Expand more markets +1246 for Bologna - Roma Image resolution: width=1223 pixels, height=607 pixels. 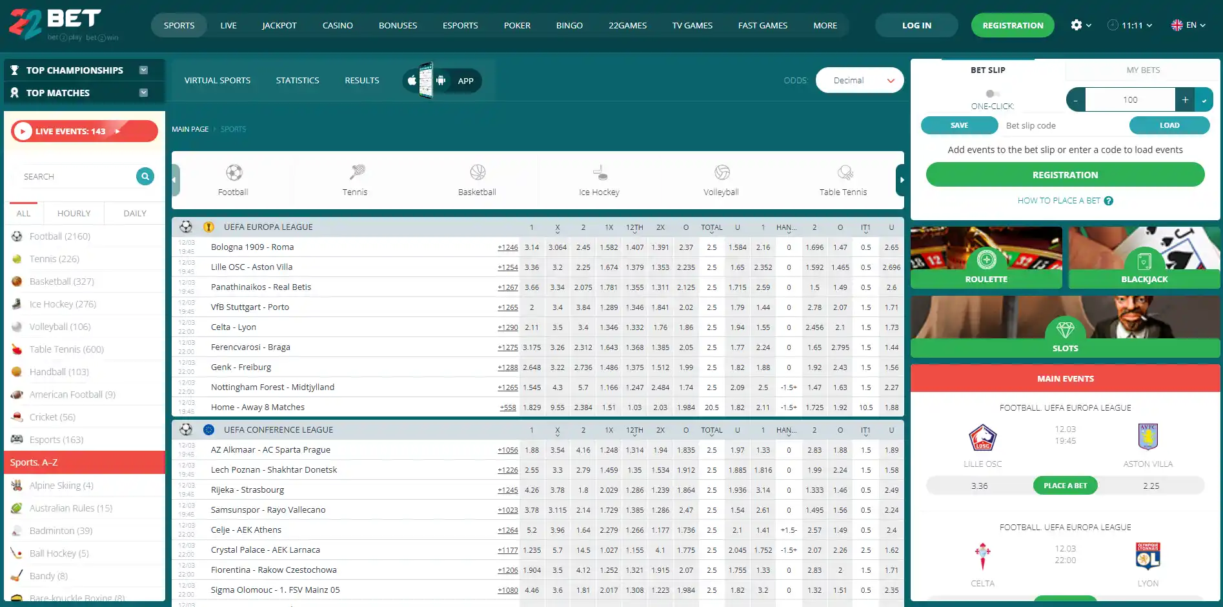pos(507,247)
